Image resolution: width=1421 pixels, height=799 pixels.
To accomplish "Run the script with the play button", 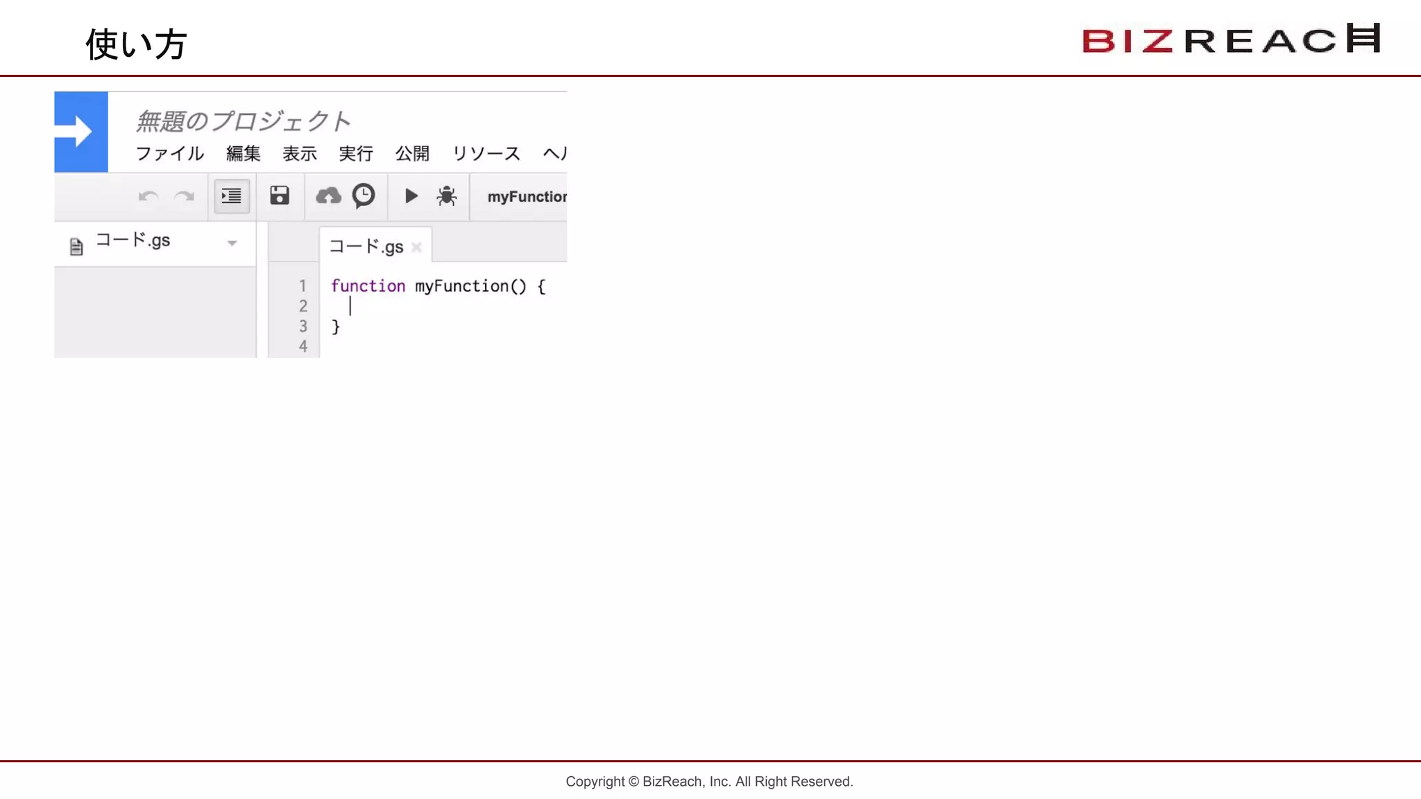I will [x=411, y=196].
